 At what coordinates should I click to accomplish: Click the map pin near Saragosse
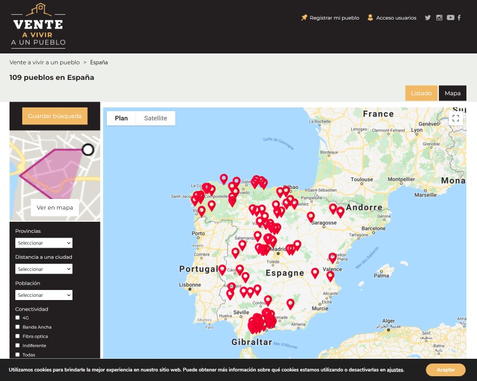[x=311, y=216]
